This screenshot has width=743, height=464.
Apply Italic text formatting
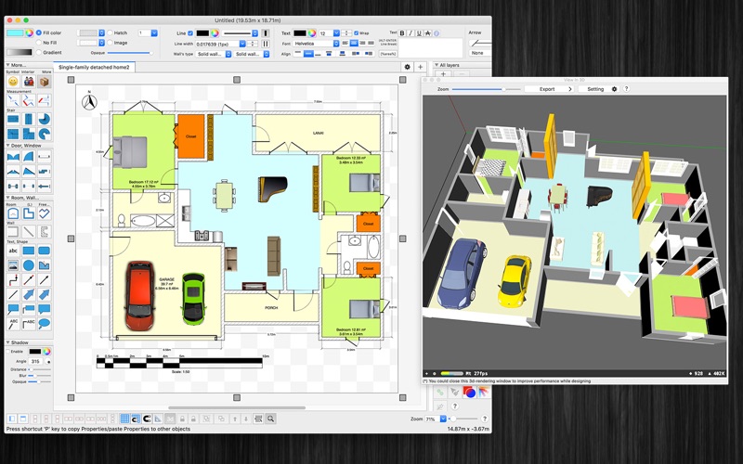[x=411, y=33]
